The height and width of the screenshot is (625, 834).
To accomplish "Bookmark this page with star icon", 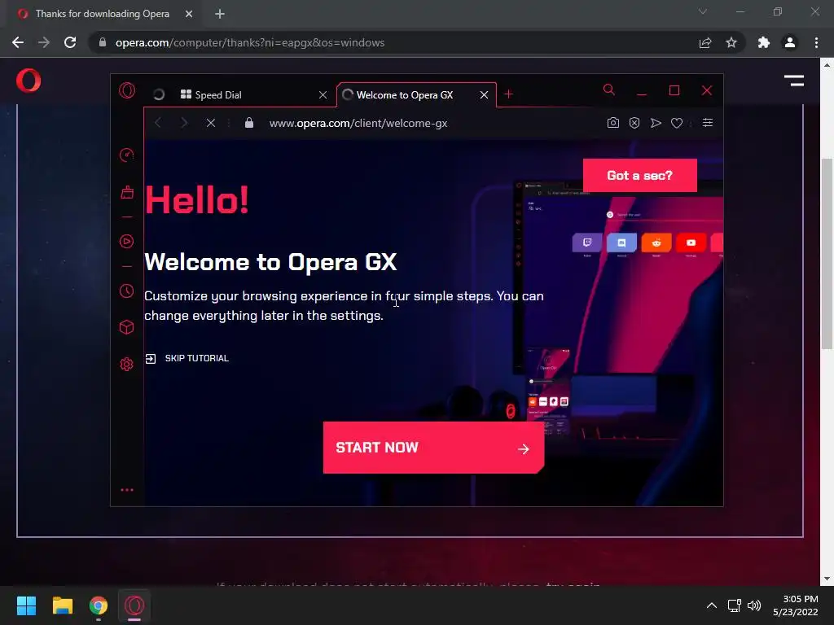I will (731, 42).
